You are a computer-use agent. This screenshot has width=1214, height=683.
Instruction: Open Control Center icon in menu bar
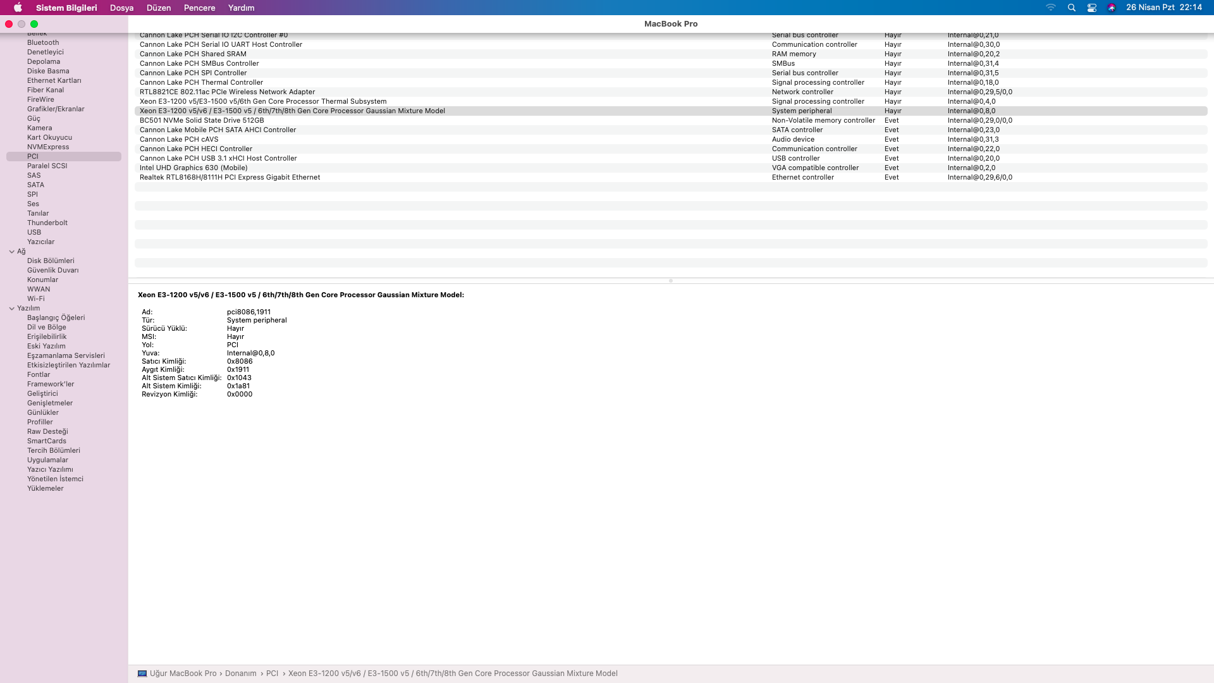(1092, 8)
